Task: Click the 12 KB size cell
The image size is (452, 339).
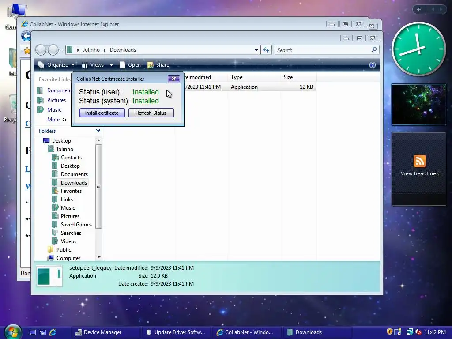Action: (x=306, y=87)
